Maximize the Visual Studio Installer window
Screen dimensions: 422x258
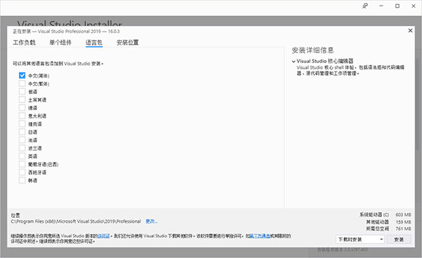click(x=397, y=6)
